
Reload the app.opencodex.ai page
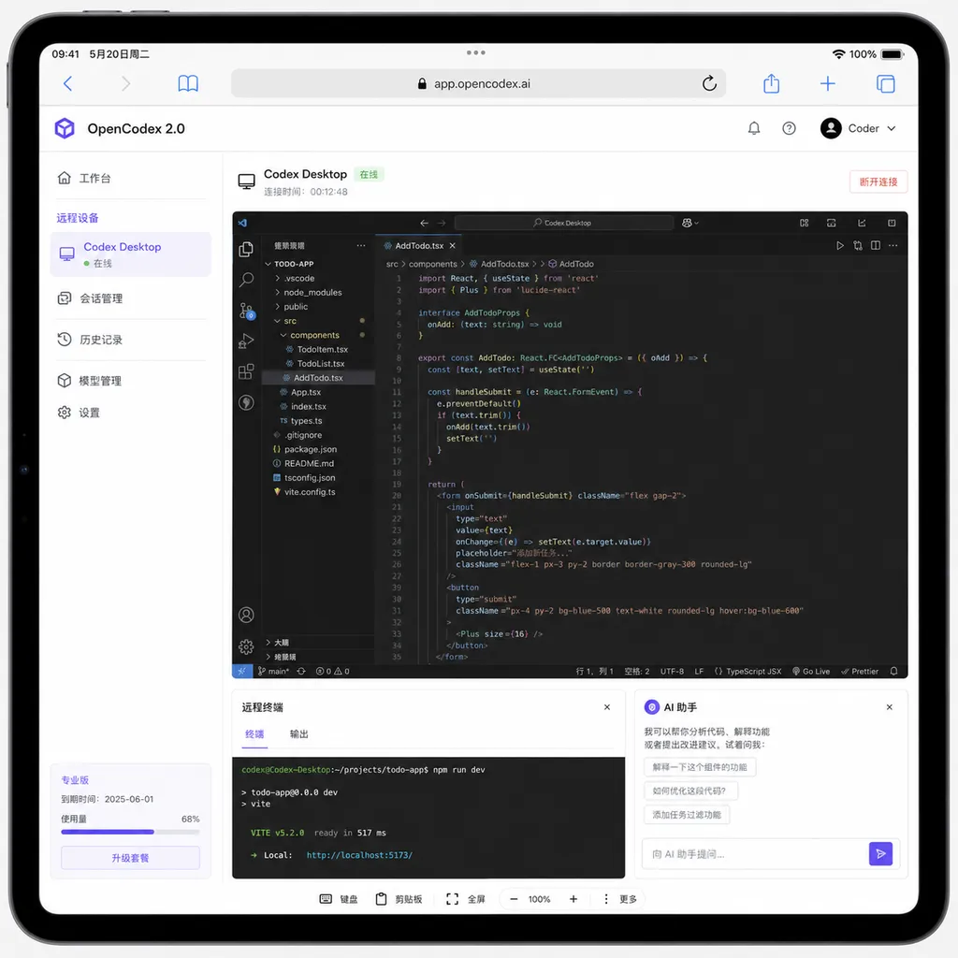709,83
